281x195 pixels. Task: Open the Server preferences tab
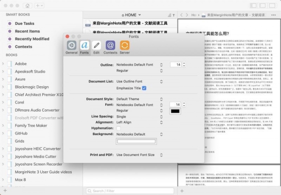pos(125,47)
